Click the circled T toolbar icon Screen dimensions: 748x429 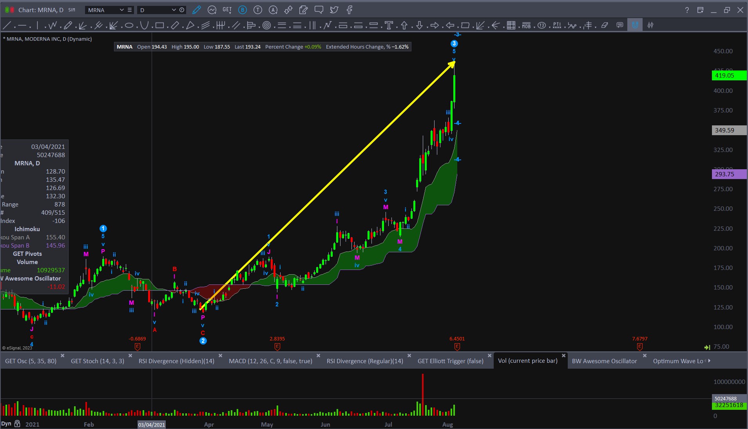point(258,10)
